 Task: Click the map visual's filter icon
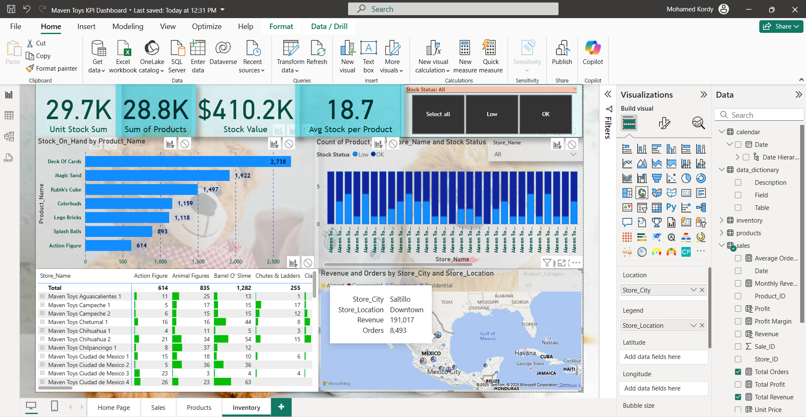(546, 263)
